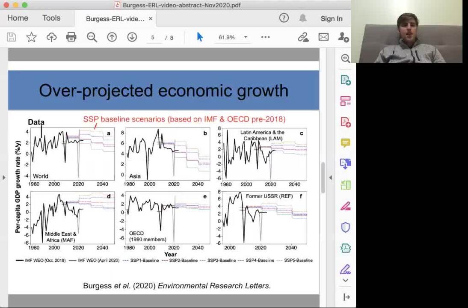The height and width of the screenshot is (308, 468).
Task: Go to previous page with up arrow
Action: [x=112, y=37]
